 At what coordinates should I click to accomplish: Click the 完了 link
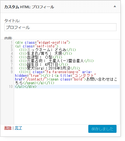[x=18, y=128]
